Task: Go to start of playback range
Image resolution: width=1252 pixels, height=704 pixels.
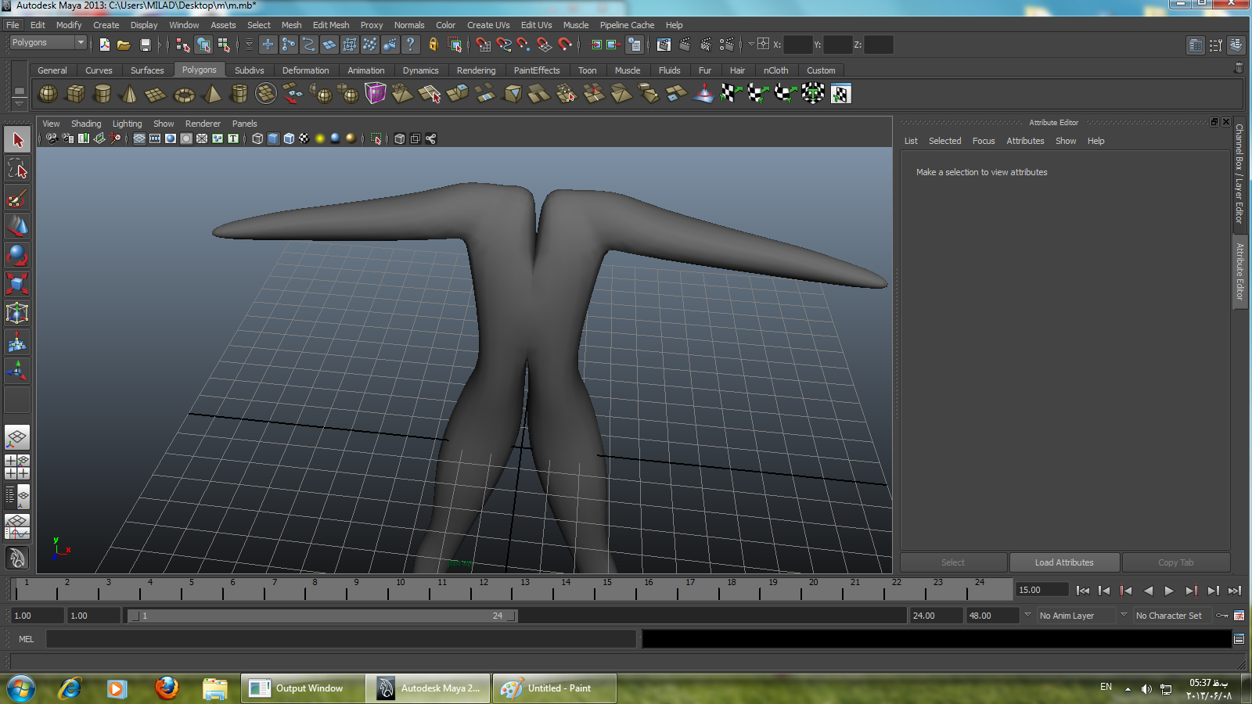Action: tap(1083, 591)
